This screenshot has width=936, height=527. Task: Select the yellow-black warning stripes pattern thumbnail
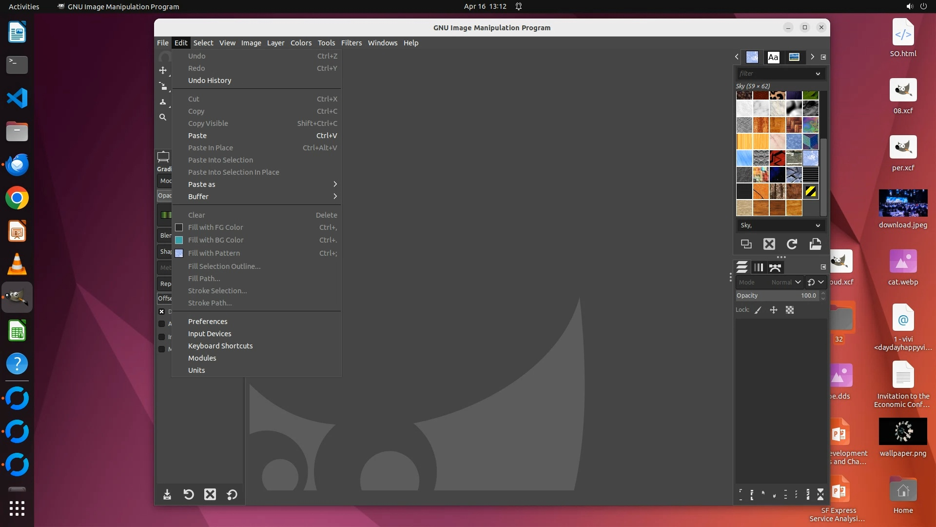[x=811, y=191]
